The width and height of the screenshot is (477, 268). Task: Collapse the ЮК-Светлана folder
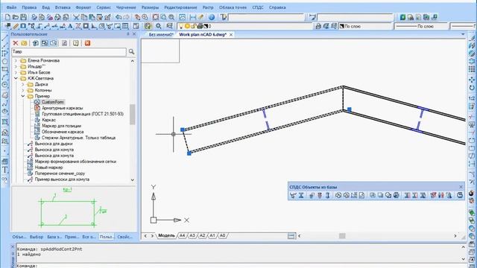click(16, 78)
